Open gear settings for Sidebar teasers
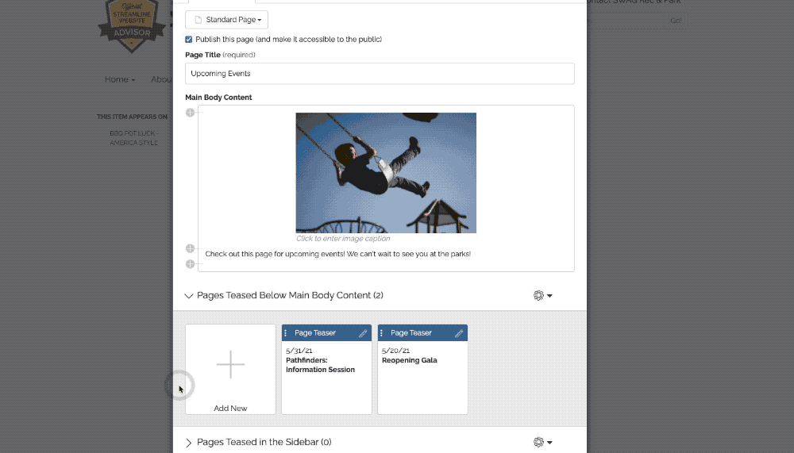This screenshot has height=453, width=794. (542, 443)
